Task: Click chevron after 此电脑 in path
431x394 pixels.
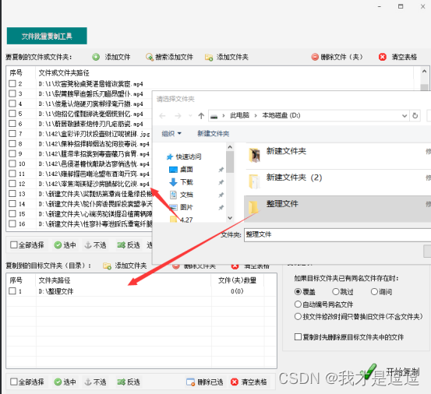Action: [x=256, y=115]
